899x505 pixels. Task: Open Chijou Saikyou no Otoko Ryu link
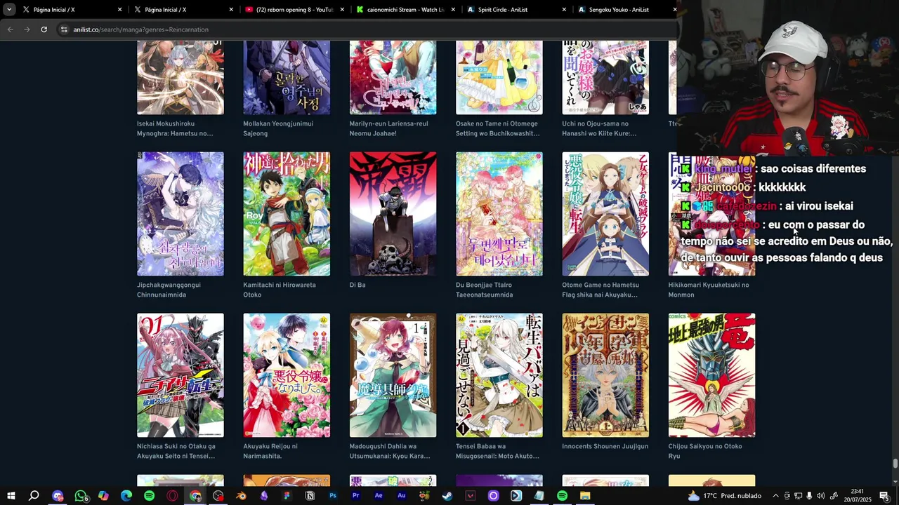point(704,451)
